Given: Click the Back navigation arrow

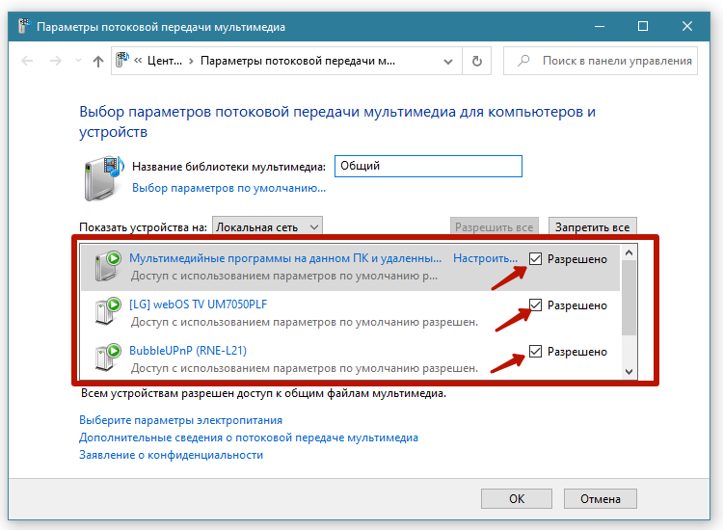Looking at the screenshot, I should click(x=27, y=61).
